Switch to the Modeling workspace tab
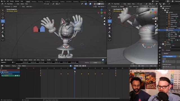 (34, 2)
